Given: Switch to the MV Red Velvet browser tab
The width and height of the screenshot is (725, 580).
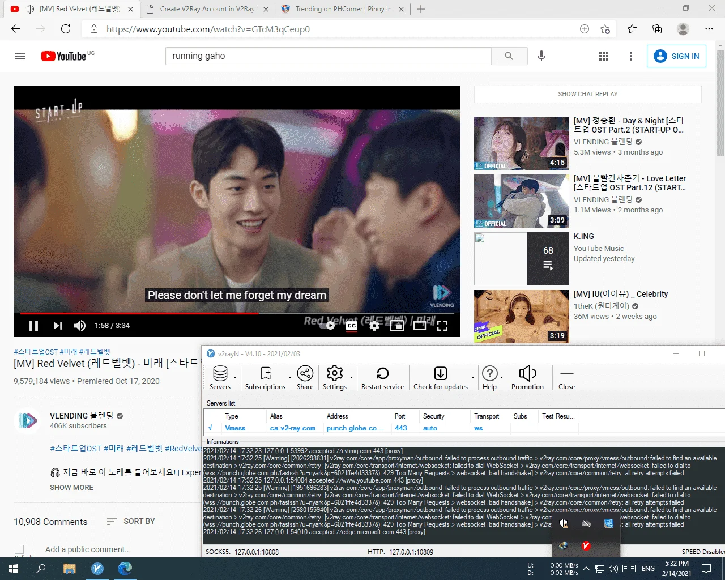Looking at the screenshot, I should pos(71,9).
